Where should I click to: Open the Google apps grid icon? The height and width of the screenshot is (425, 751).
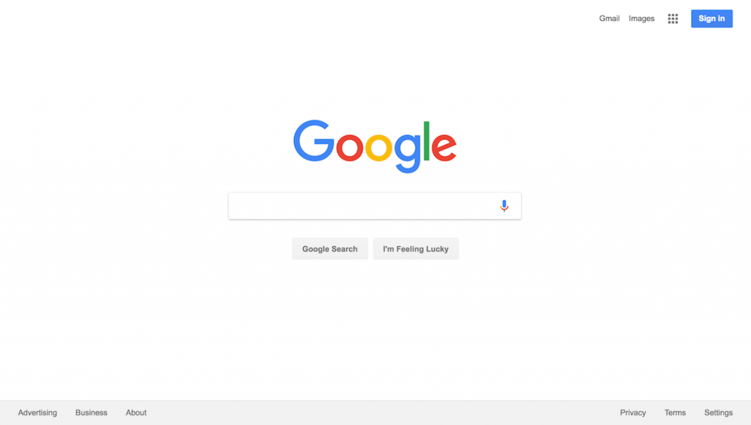[x=673, y=18]
